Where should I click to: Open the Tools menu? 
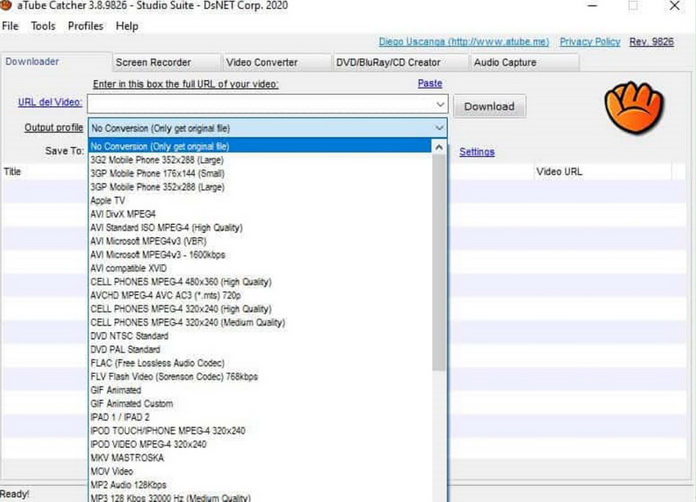[43, 25]
